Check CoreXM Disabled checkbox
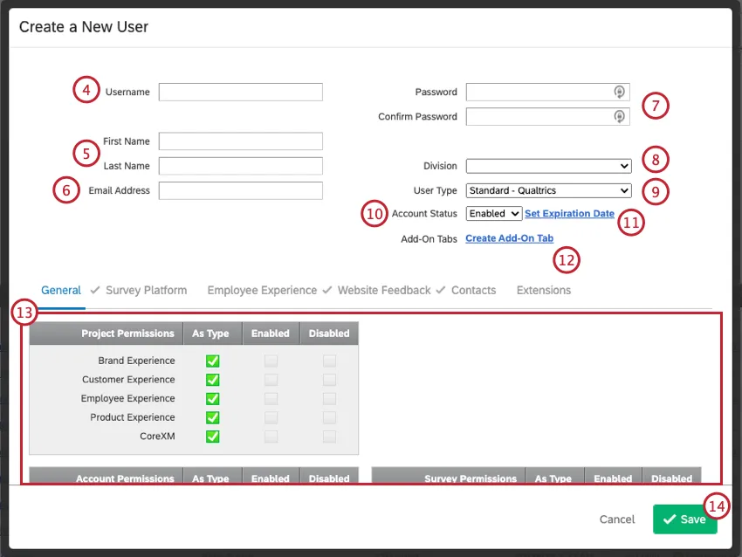 [329, 437]
